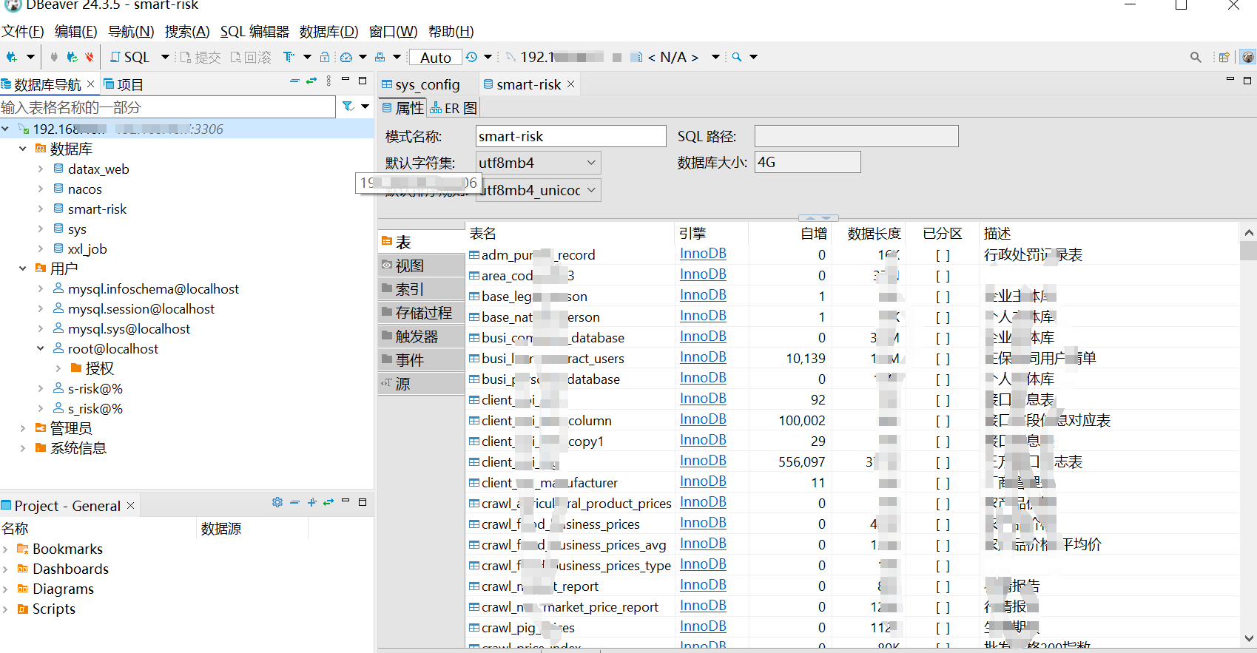Screen dimensions: 1257x653
Task: Click the transaction log clock icon
Action: (x=471, y=57)
